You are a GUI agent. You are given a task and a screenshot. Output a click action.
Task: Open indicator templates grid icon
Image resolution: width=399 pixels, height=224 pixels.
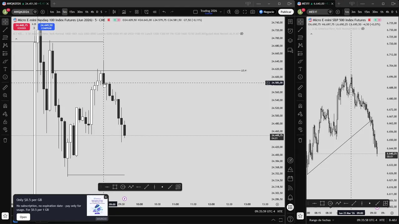click(x=137, y=12)
